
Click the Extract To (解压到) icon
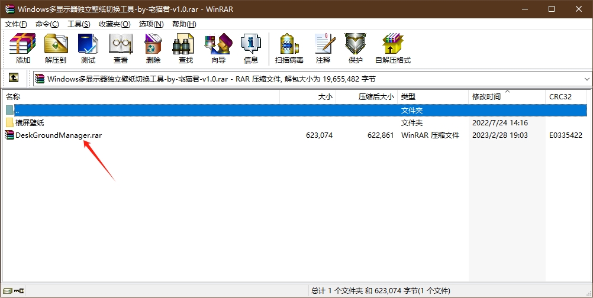(x=56, y=48)
